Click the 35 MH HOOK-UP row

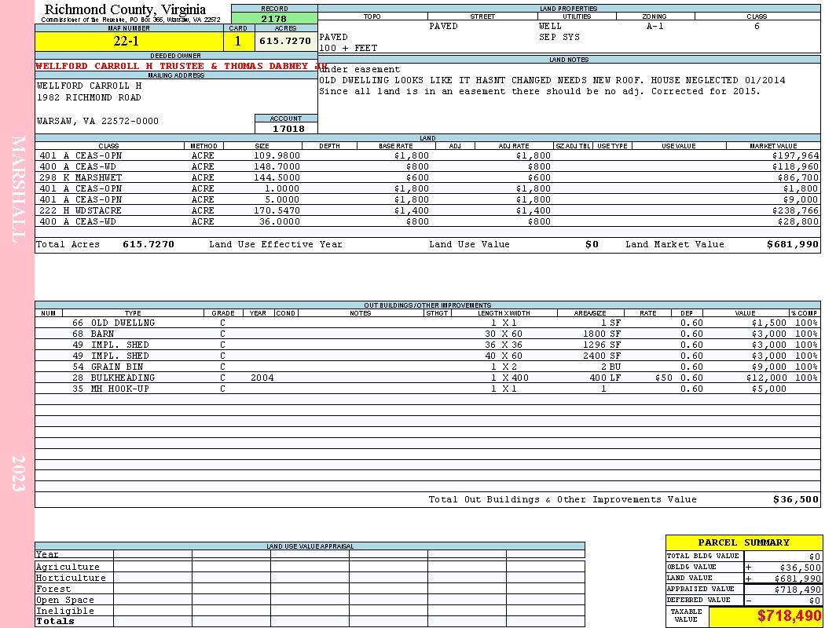pyautogui.click(x=427, y=389)
